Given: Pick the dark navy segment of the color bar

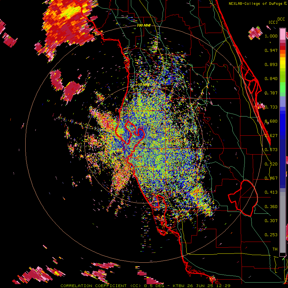Looking at the screenshot, I should tap(283, 164).
